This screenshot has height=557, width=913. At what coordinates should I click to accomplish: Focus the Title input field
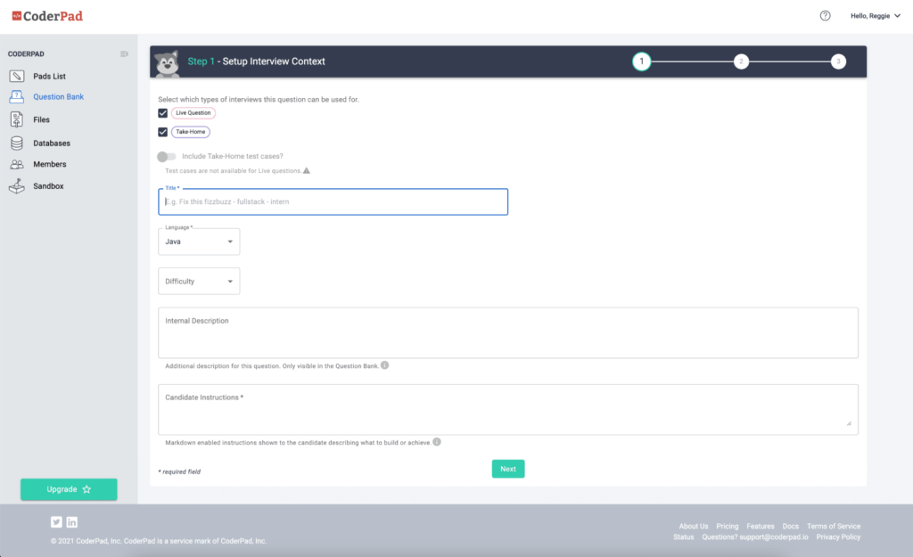(333, 201)
